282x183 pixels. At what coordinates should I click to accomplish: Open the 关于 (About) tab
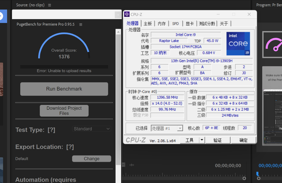click(224, 24)
